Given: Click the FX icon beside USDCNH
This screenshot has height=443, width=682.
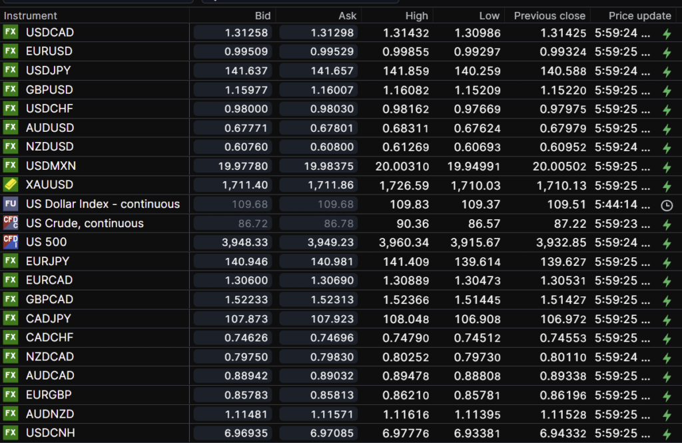Looking at the screenshot, I should click(x=10, y=433).
